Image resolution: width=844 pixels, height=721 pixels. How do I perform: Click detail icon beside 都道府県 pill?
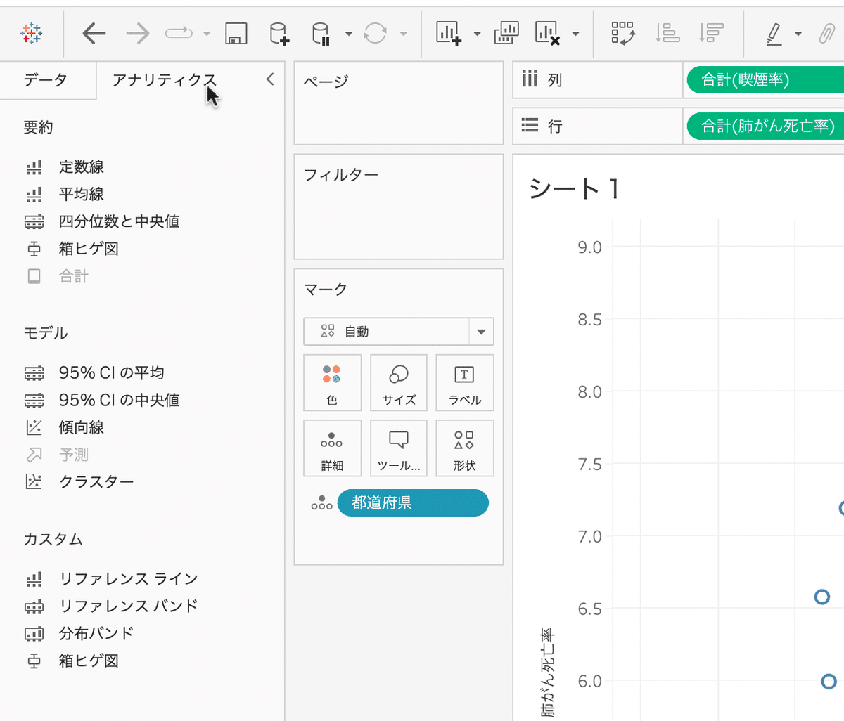[321, 502]
